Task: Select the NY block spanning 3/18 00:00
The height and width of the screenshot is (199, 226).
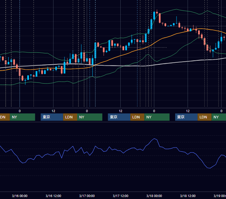Action: coord(157,117)
